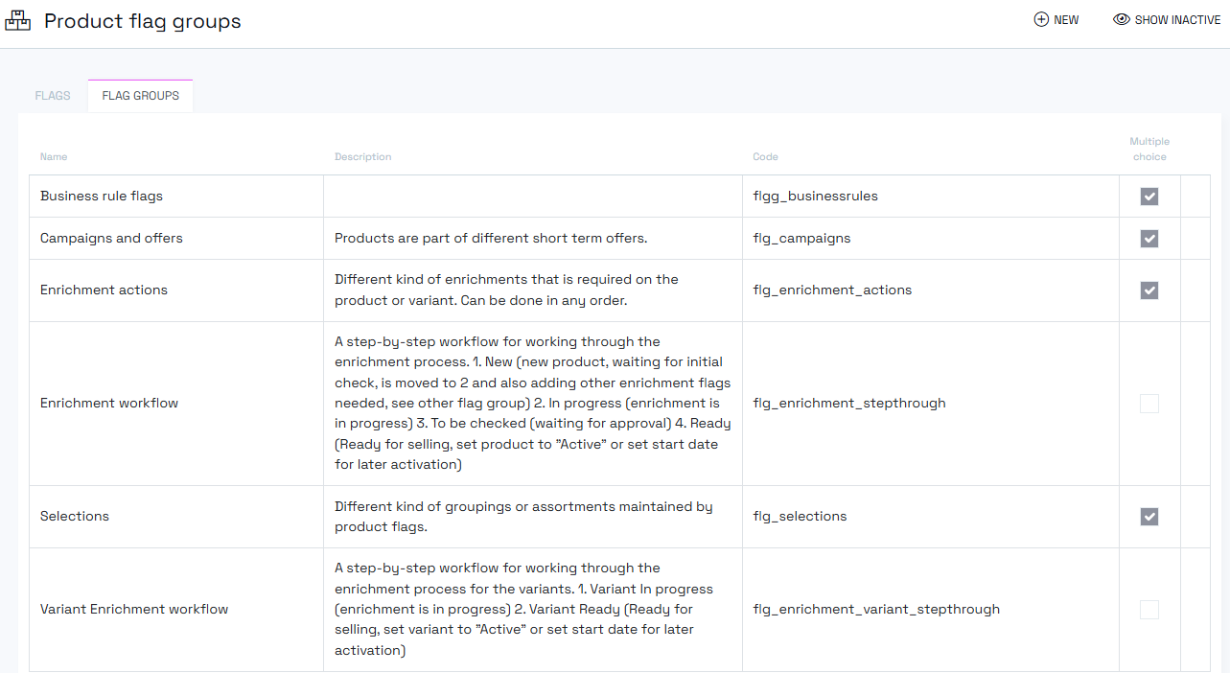Toggle Multiple choice for Campaigns and offers
Image resolution: width=1230 pixels, height=673 pixels.
[x=1149, y=239]
